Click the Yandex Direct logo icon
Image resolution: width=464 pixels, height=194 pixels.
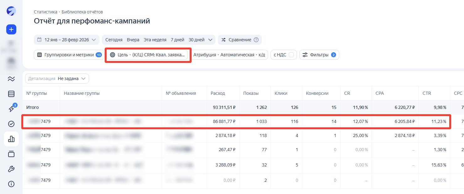(x=11, y=11)
